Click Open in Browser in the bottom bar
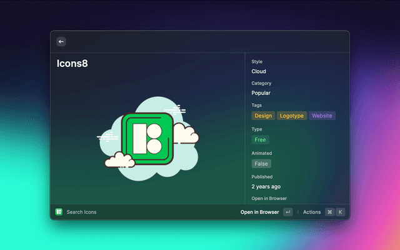 [259, 212]
